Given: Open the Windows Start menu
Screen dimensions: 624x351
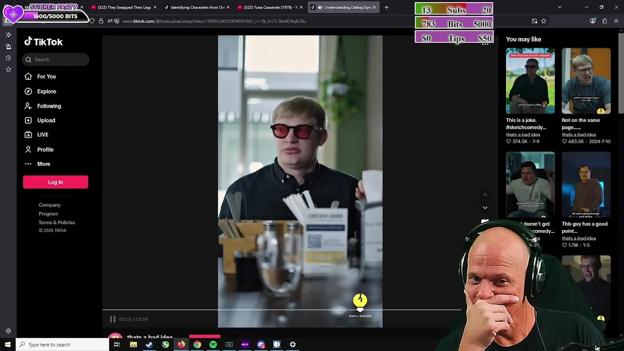Looking at the screenshot, I should click(7, 345).
